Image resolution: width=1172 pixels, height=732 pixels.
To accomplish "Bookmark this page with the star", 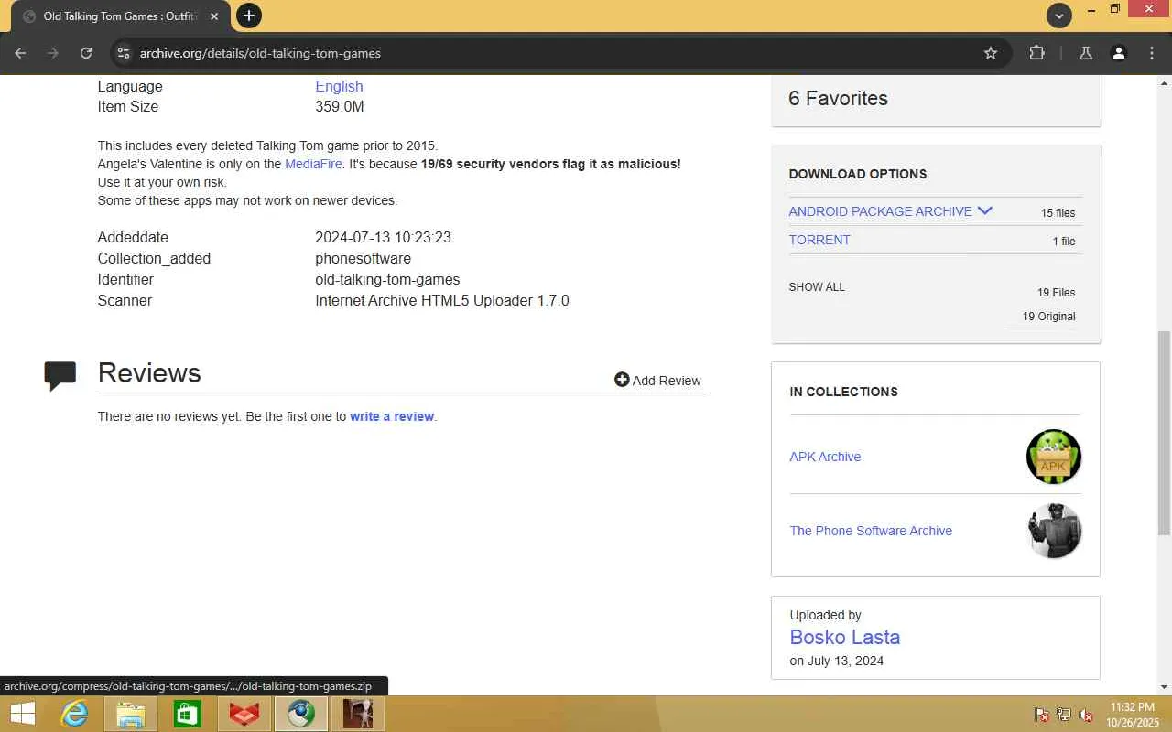I will pyautogui.click(x=991, y=53).
